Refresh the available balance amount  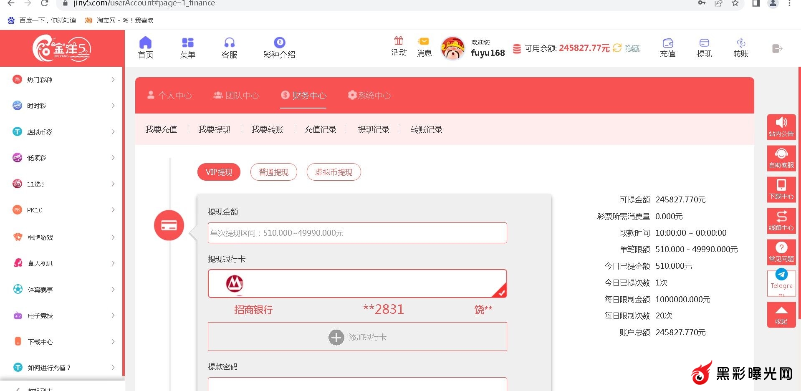point(617,48)
